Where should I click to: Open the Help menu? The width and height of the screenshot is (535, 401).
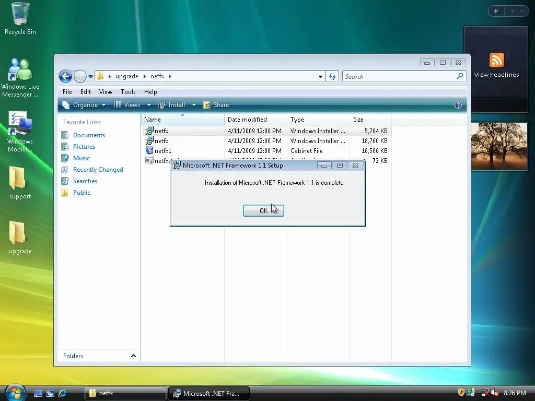click(x=150, y=92)
